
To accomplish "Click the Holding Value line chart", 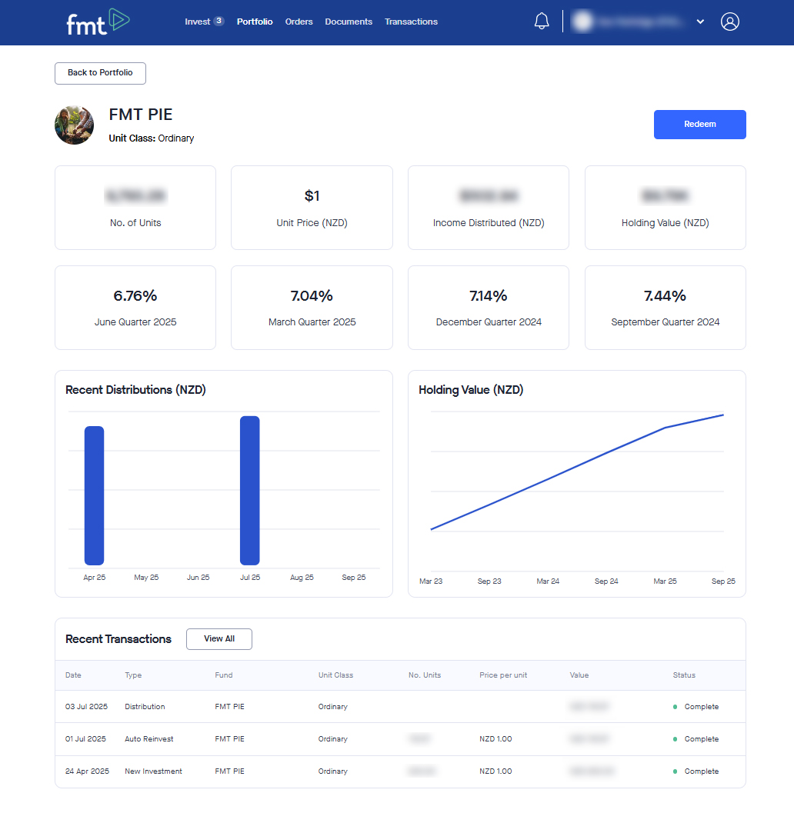I will coord(577,471).
